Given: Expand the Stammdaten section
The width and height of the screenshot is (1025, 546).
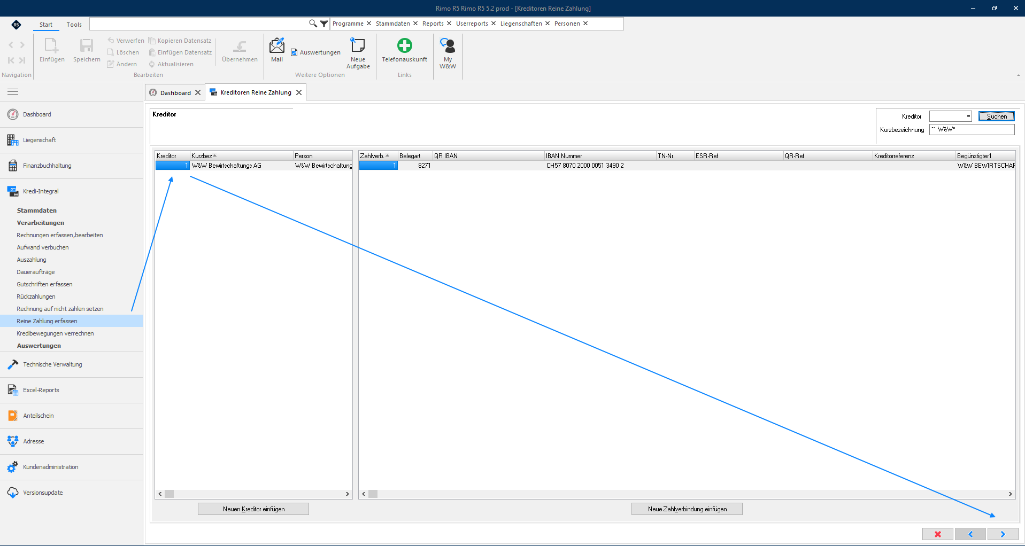Looking at the screenshot, I should (37, 210).
